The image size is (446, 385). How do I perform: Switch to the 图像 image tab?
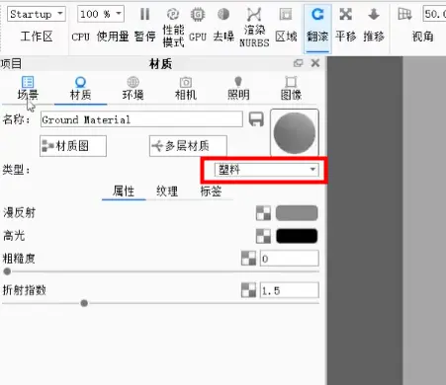(291, 88)
